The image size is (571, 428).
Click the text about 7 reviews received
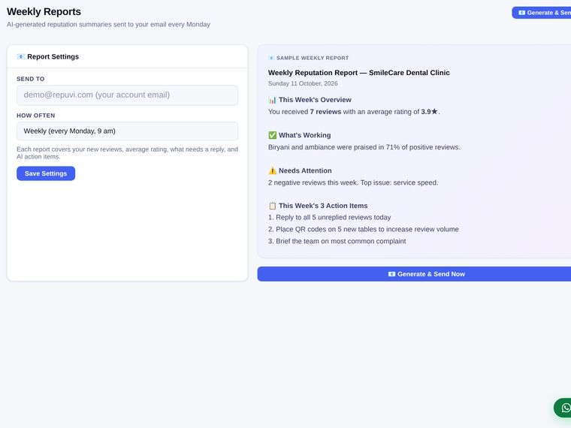click(354, 112)
